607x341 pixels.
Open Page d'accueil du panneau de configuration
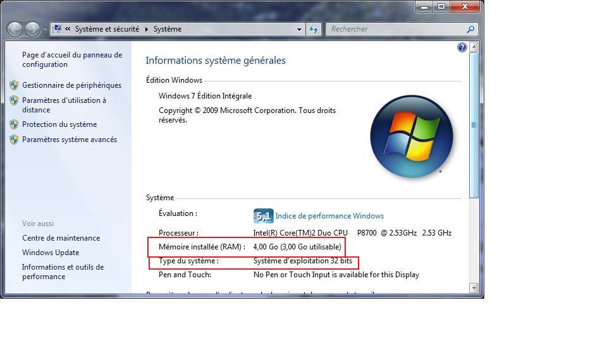click(71, 59)
